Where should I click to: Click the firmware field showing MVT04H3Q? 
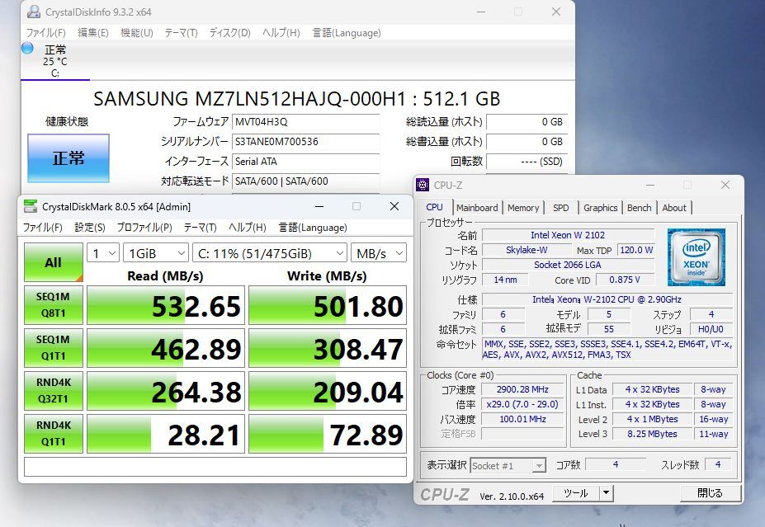306,122
